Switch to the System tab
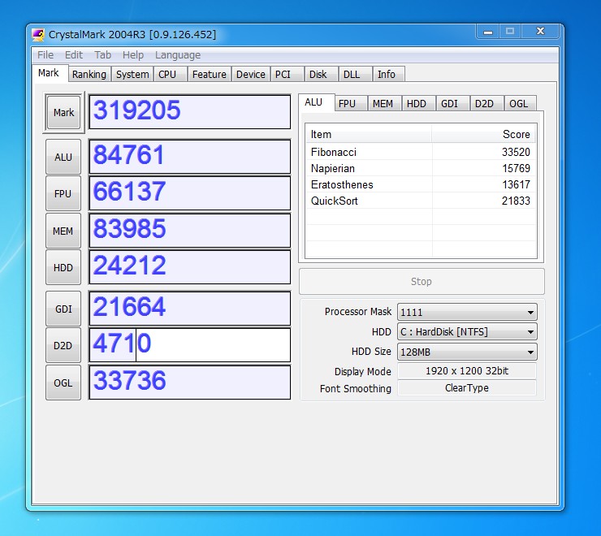This screenshot has width=601, height=536. pos(132,74)
